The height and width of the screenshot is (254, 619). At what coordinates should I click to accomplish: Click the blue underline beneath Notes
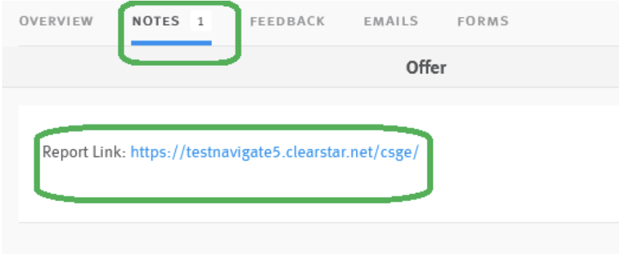pos(171,43)
